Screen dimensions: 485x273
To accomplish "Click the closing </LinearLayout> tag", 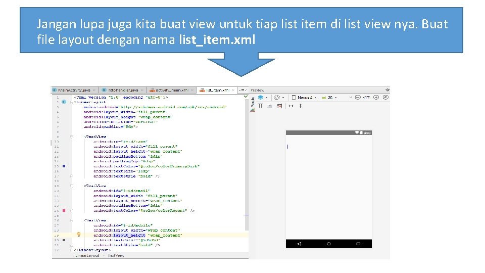I will coord(92,250).
